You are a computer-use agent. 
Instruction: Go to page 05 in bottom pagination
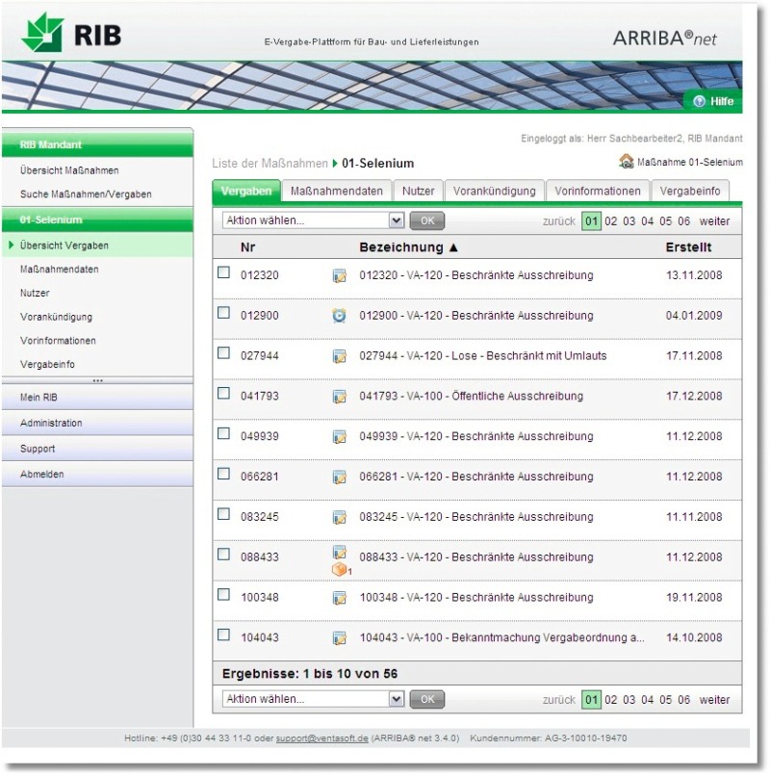(666, 700)
